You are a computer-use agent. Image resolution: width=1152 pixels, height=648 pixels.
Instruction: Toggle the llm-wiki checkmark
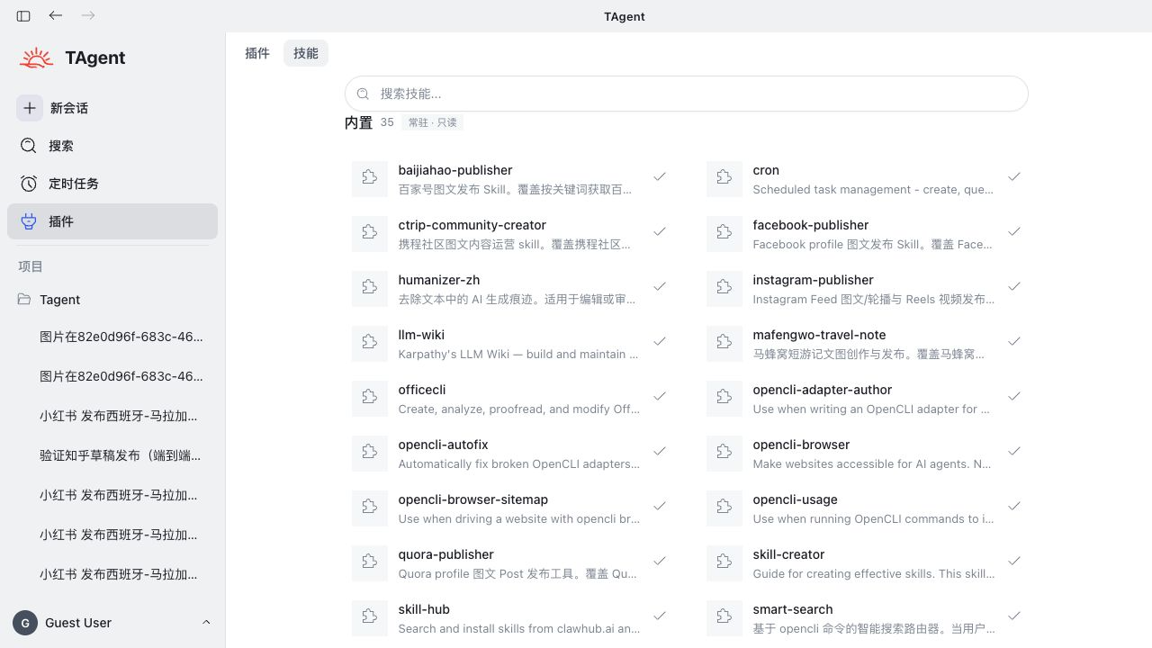pos(660,341)
